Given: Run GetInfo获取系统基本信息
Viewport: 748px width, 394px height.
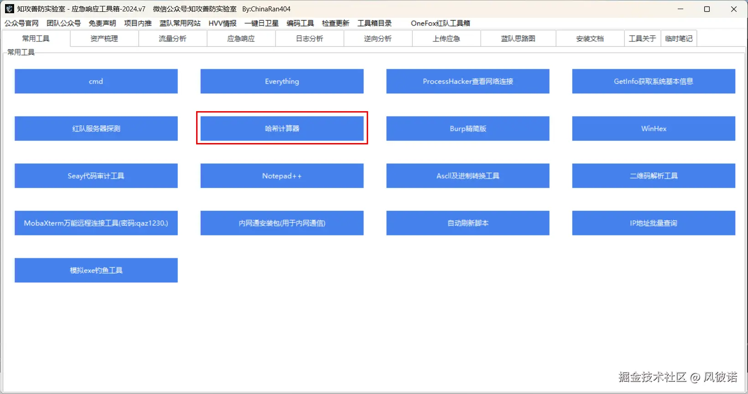Looking at the screenshot, I should point(654,81).
